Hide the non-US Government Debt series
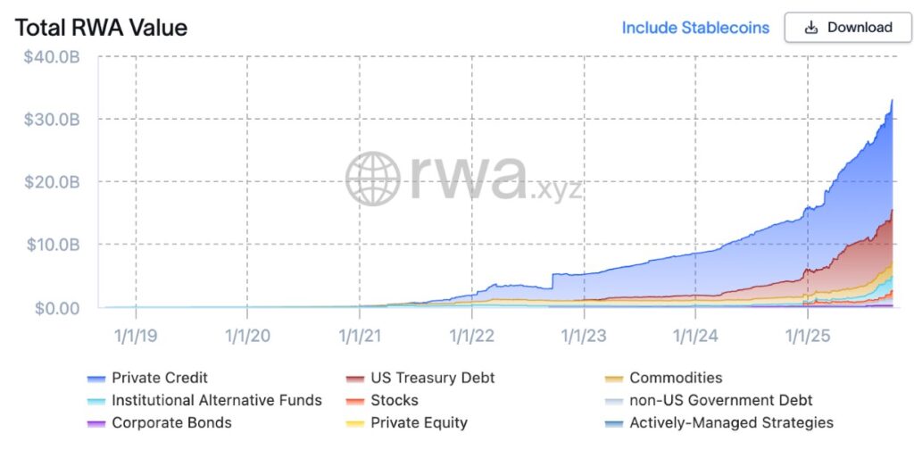This screenshot has height=450, width=914. click(709, 401)
